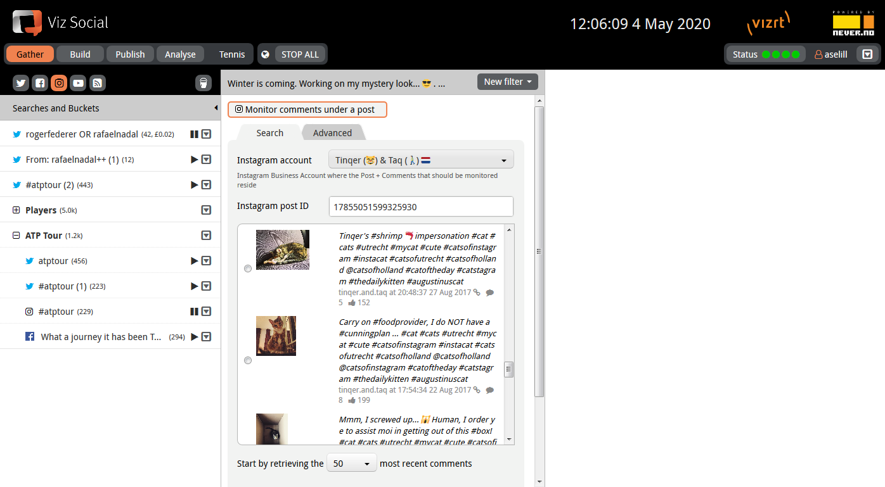Start the #atptour (2) search

click(x=195, y=185)
